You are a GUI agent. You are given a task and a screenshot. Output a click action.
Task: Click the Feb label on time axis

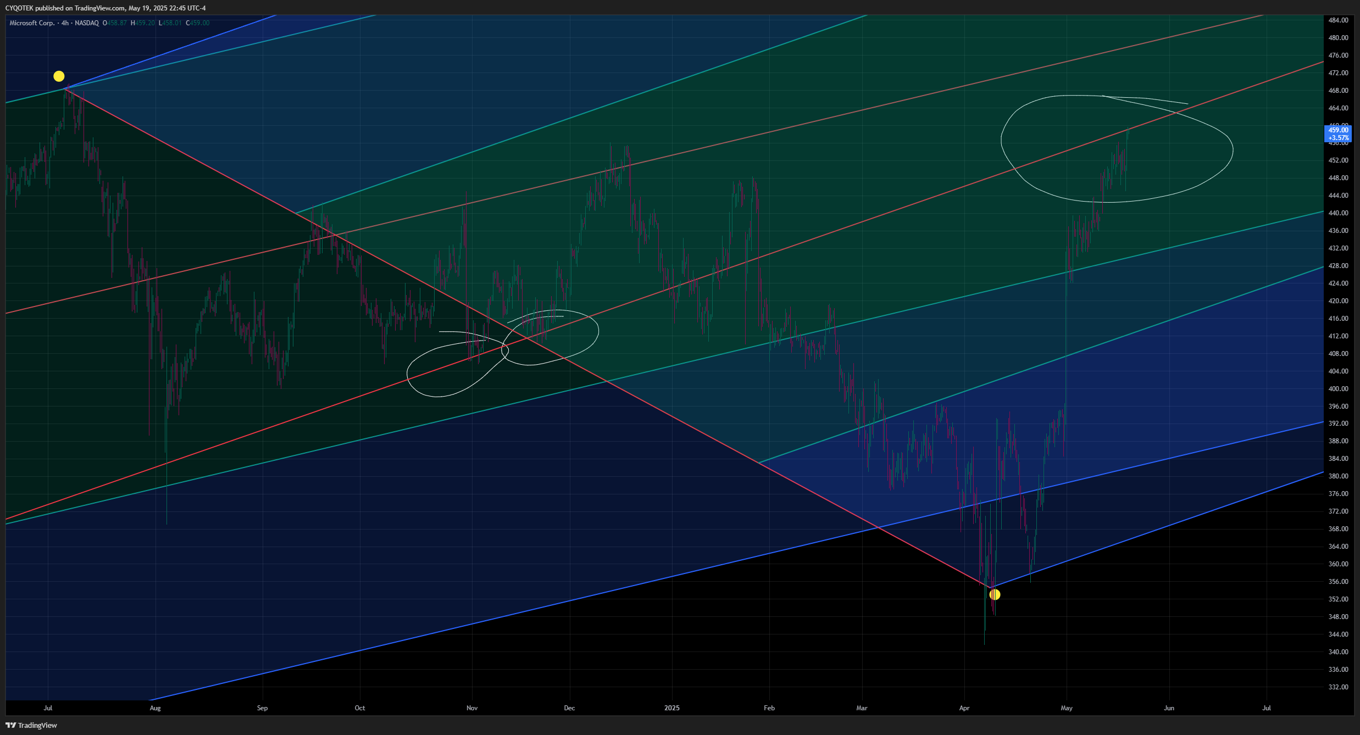(x=769, y=708)
